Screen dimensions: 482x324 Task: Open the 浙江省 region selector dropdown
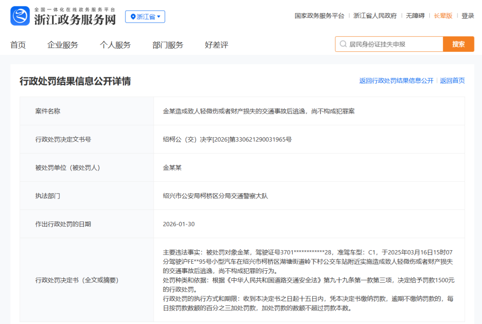pos(145,17)
